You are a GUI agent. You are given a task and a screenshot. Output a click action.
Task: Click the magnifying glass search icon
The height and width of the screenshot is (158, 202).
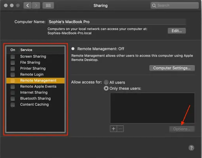point(154,5)
